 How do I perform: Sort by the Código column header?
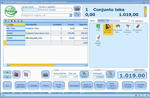pos(16,24)
